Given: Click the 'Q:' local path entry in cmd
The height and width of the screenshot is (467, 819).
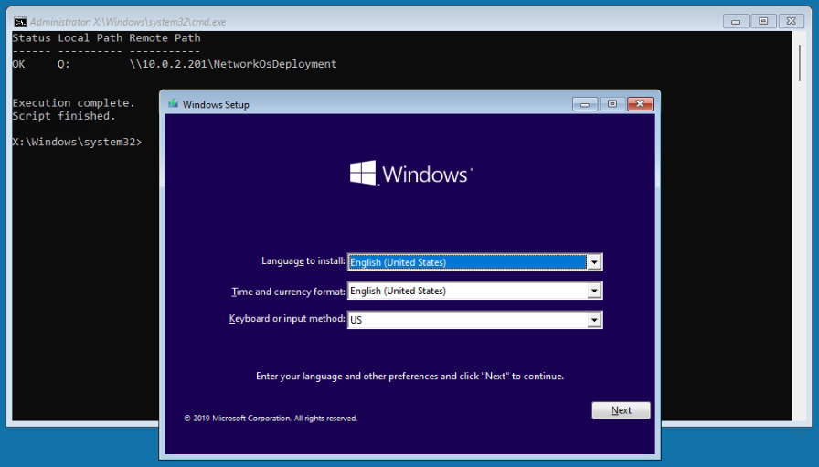Looking at the screenshot, I should (x=64, y=64).
